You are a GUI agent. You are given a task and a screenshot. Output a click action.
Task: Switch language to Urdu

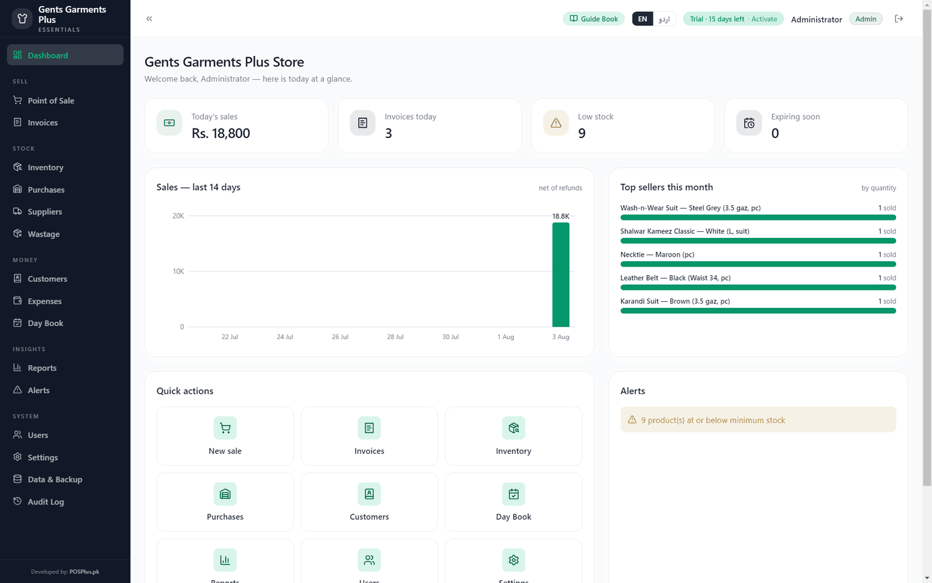pos(664,19)
